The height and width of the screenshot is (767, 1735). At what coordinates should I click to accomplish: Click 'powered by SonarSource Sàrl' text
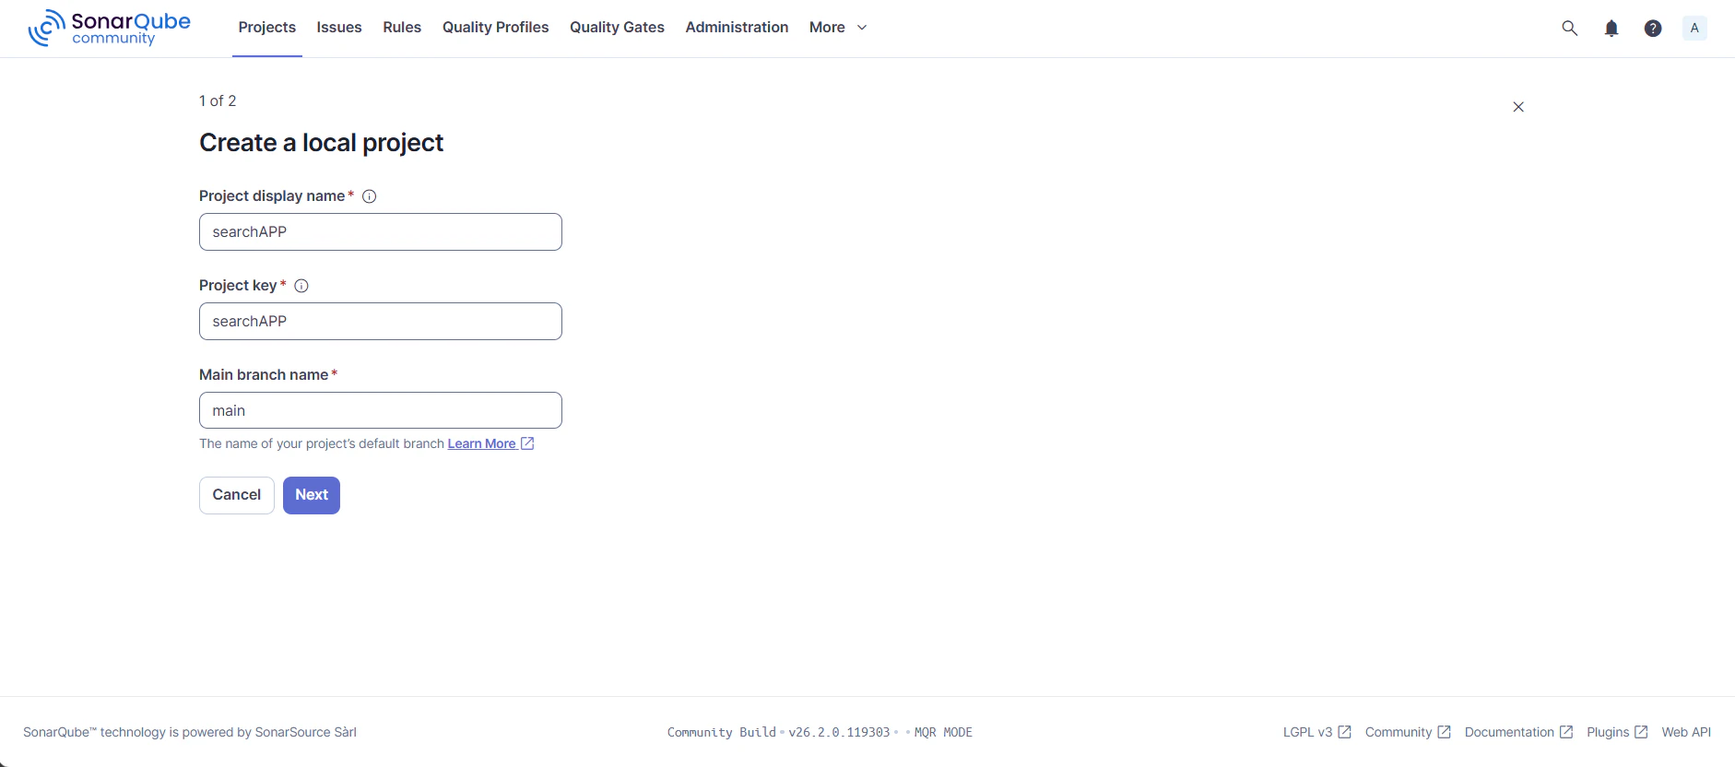(x=269, y=732)
